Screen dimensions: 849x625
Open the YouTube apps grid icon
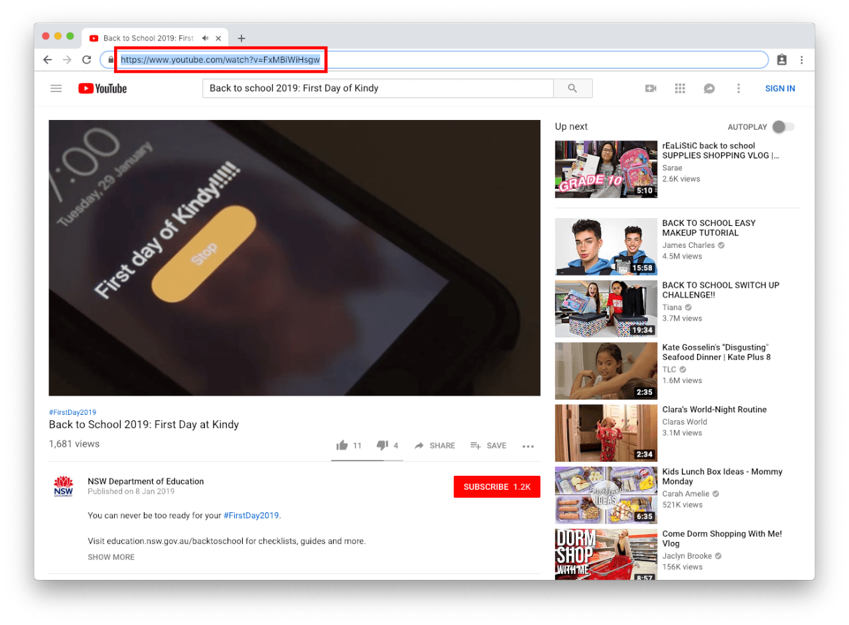[679, 88]
